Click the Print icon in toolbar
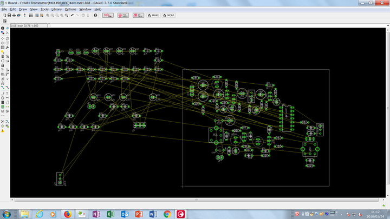 [13, 15]
